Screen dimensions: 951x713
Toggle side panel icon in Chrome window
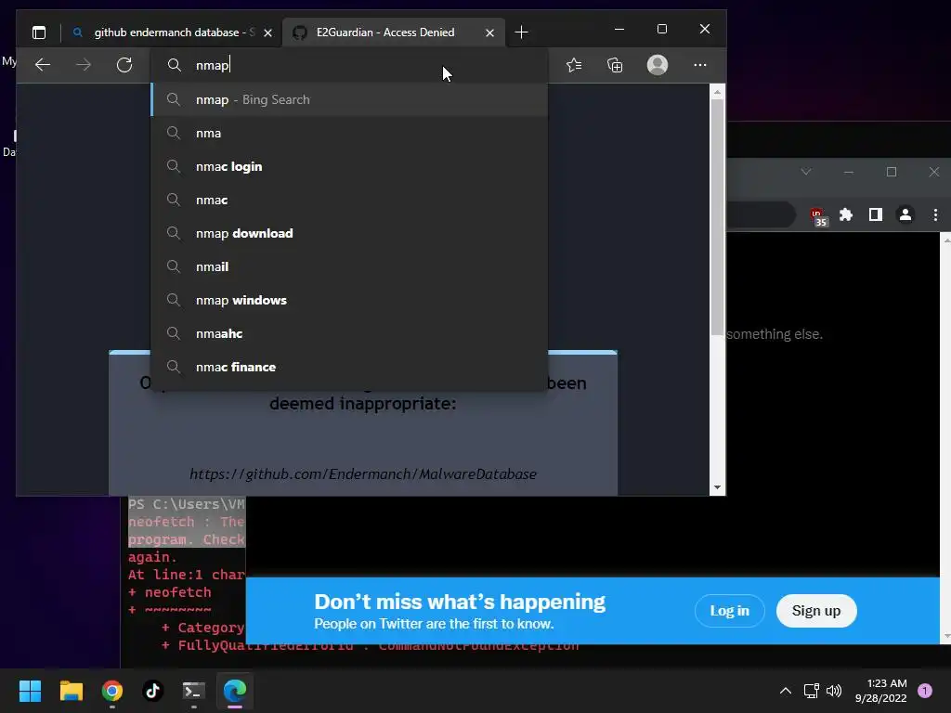(x=875, y=214)
